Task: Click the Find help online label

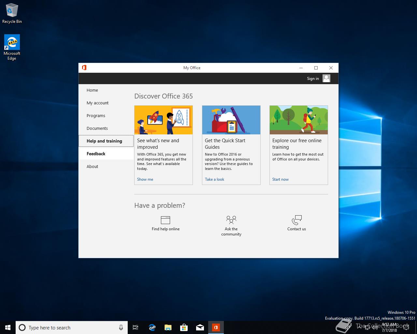Action: pos(165,229)
